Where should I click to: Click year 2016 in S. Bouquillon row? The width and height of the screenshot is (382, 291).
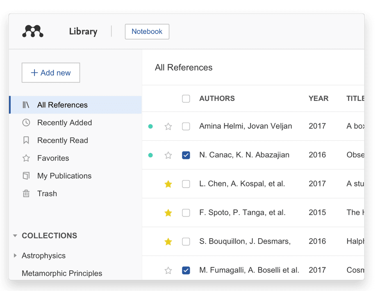pyautogui.click(x=317, y=241)
